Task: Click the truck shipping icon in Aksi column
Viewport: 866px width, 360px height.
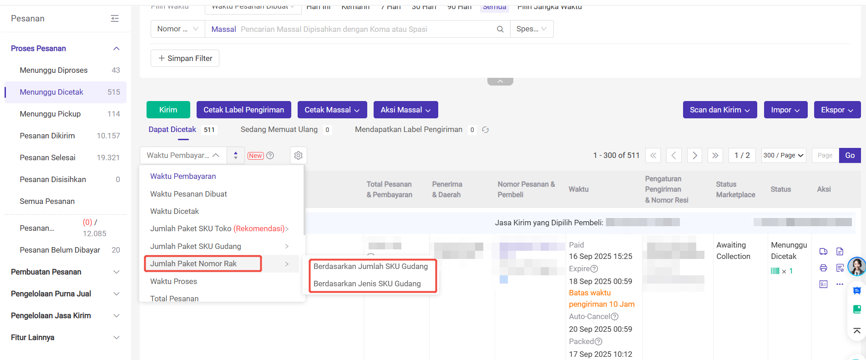Action: 823,251
